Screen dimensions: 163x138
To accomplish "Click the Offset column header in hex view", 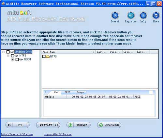I will [x=55, y=97].
